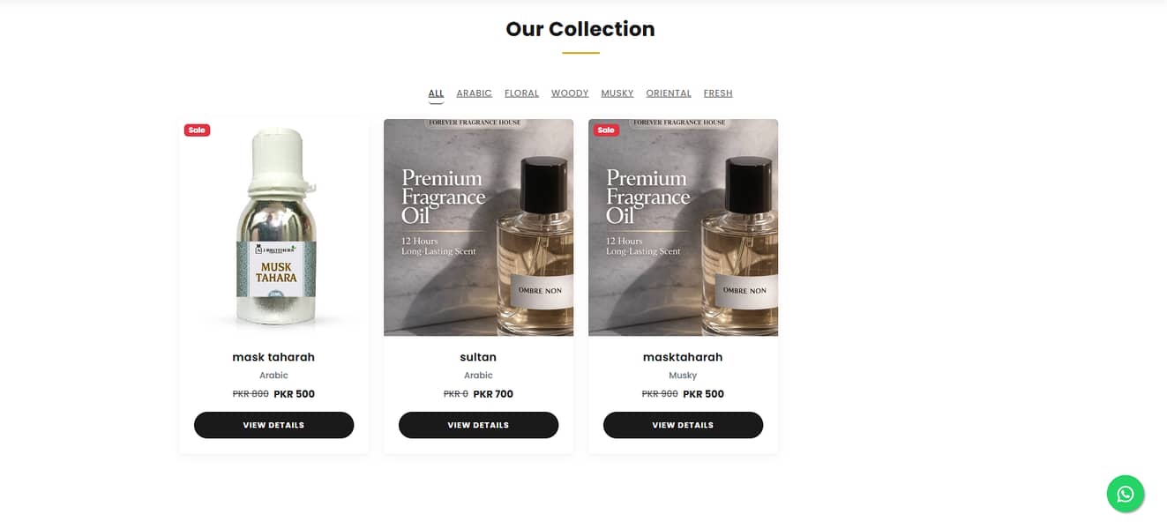This screenshot has height=529, width=1167.
Task: Select the ALL category tab
Action: click(x=436, y=93)
